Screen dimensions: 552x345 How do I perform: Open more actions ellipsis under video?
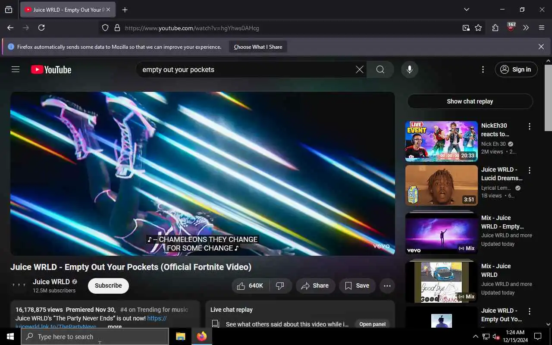coord(387,285)
